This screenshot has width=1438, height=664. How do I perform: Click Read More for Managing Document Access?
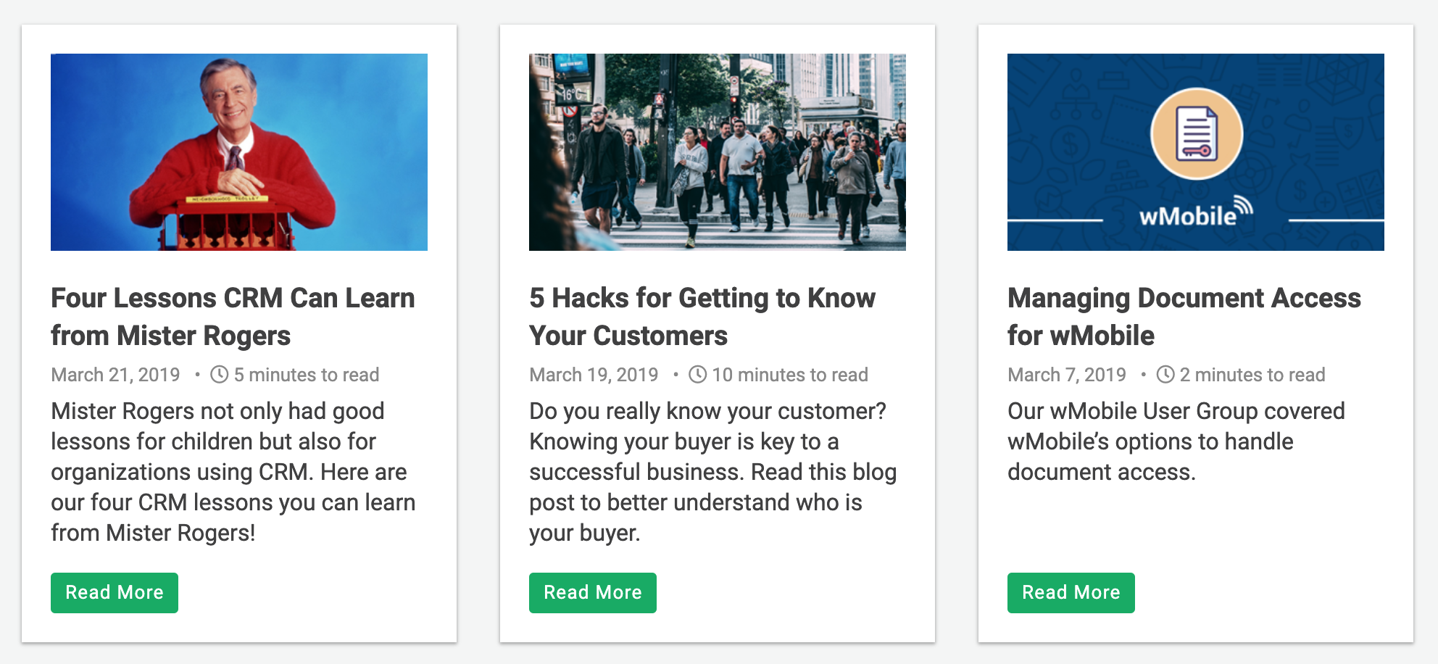pyautogui.click(x=1071, y=593)
